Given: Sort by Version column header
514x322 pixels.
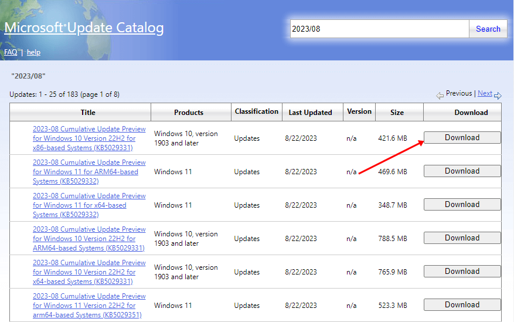Looking at the screenshot, I should [x=359, y=111].
